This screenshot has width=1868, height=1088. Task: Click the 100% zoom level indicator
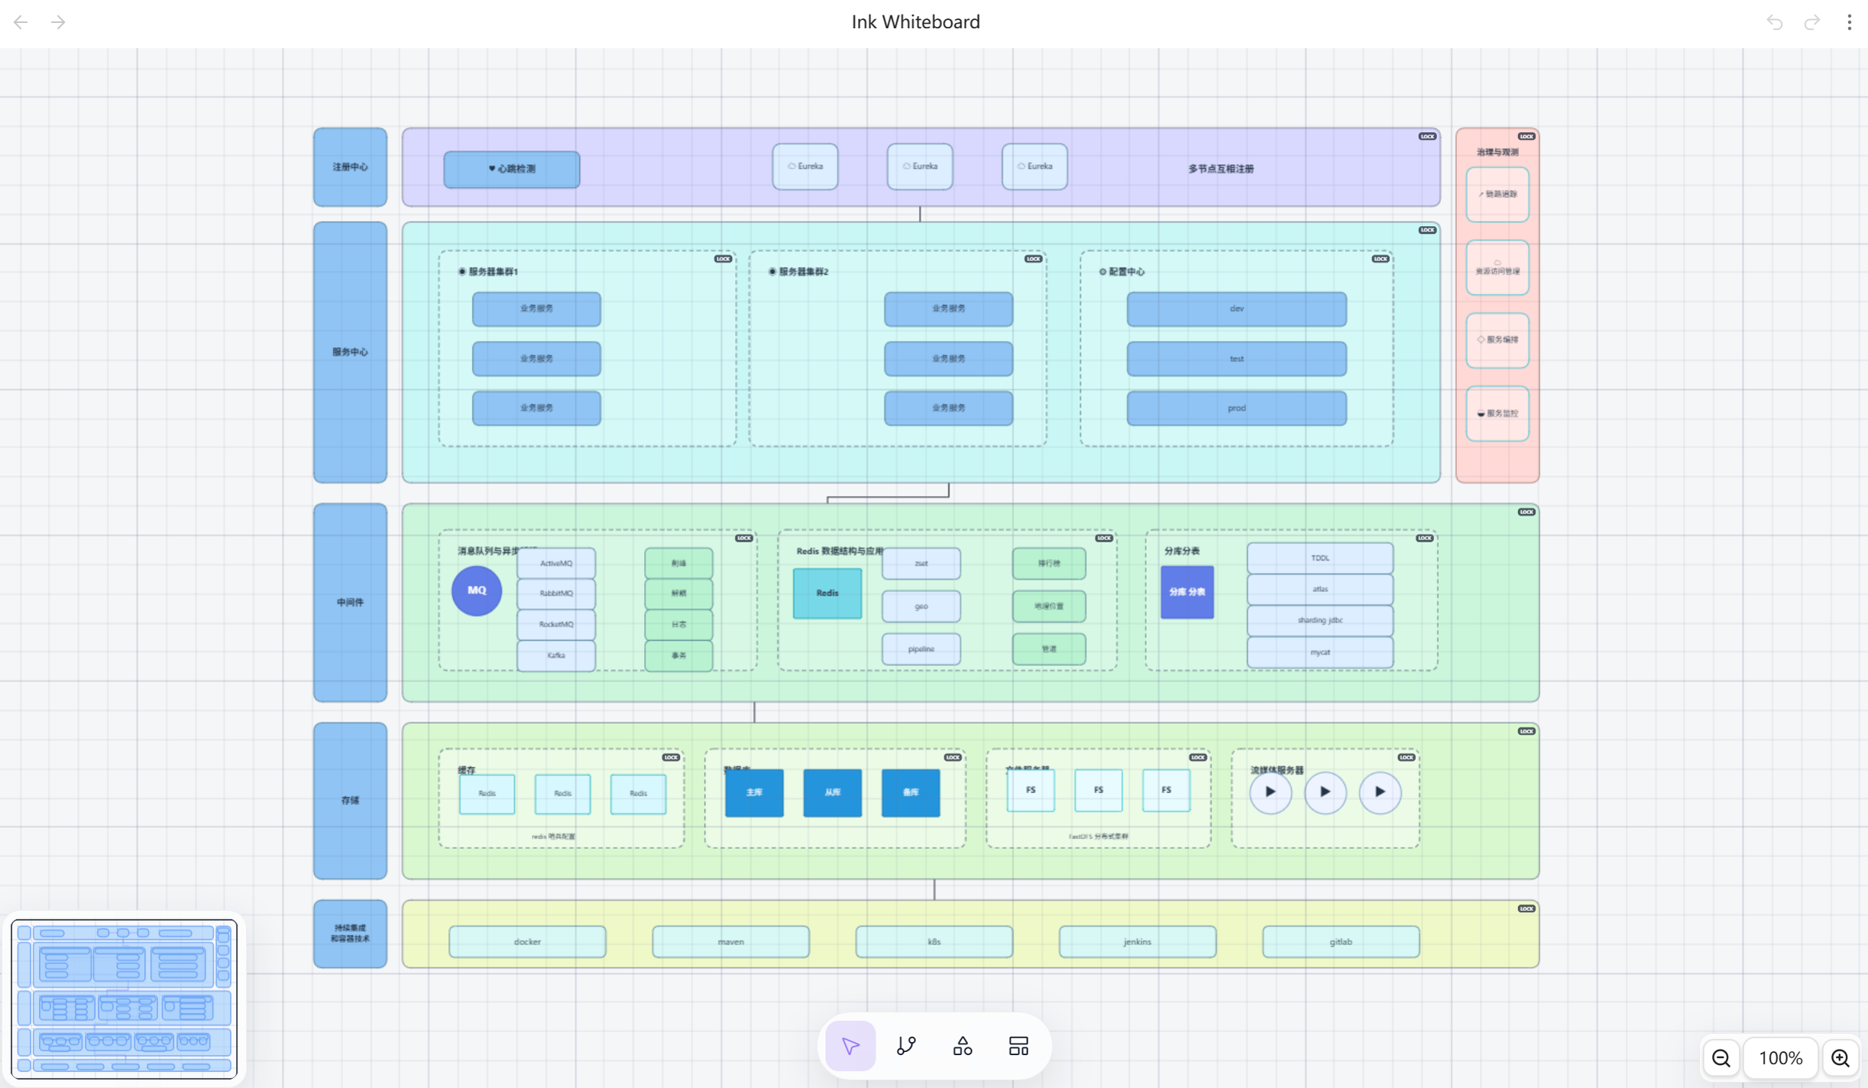1780,1057
